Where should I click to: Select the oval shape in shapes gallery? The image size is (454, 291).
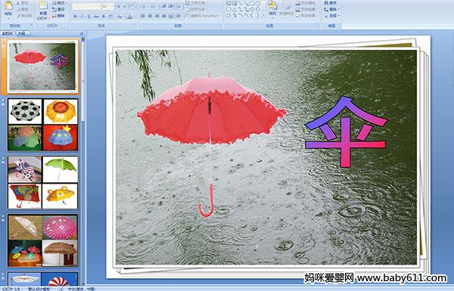[258, 3]
